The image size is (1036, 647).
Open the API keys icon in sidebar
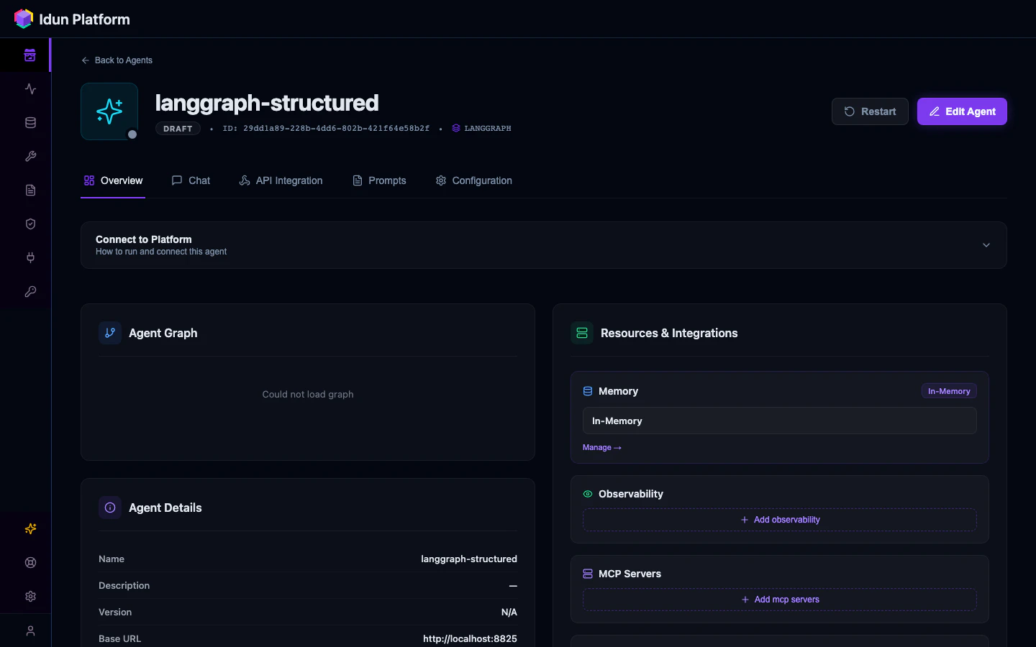[29, 291]
